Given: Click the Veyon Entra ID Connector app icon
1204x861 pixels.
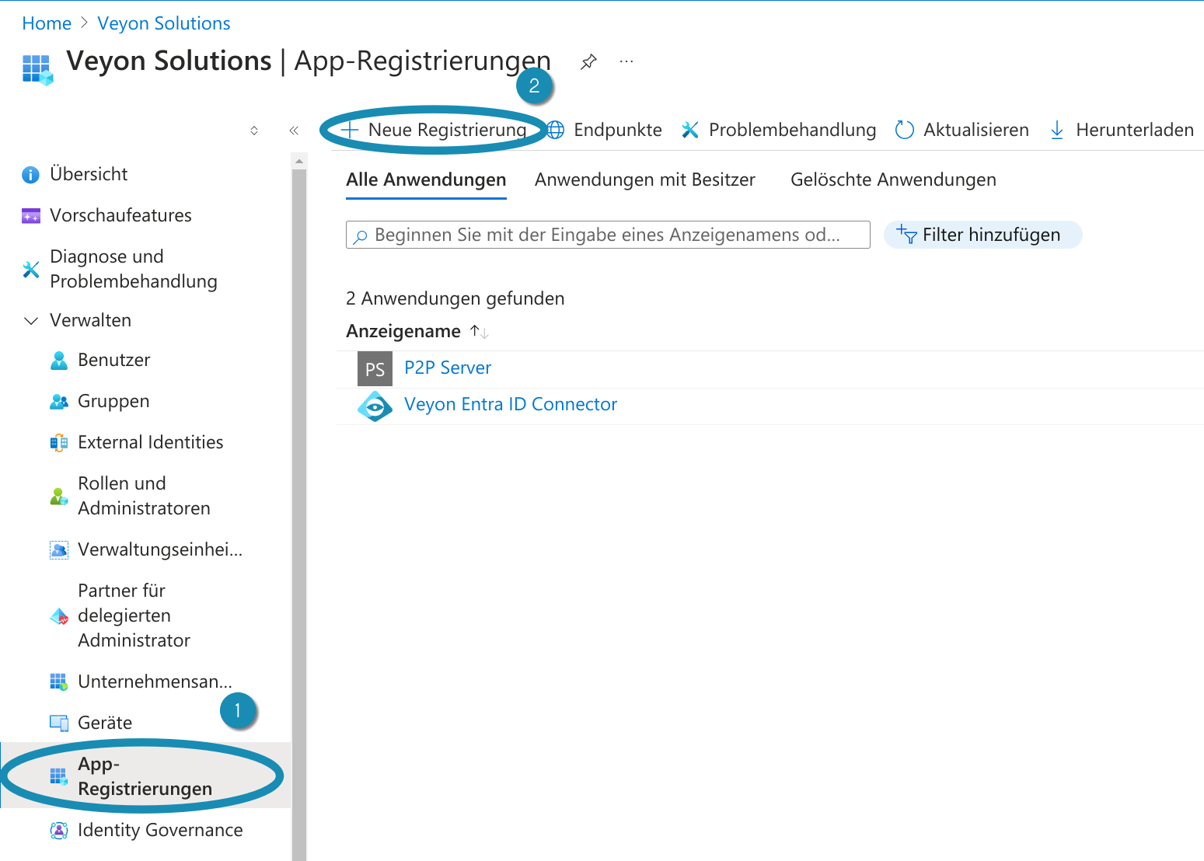Looking at the screenshot, I should [x=375, y=406].
